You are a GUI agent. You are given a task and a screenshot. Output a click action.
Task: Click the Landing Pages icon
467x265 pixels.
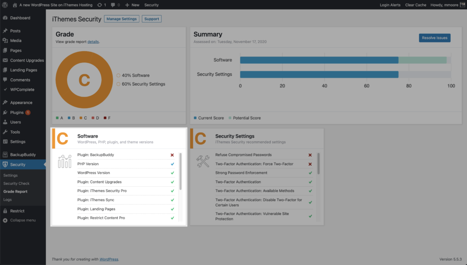(5, 70)
